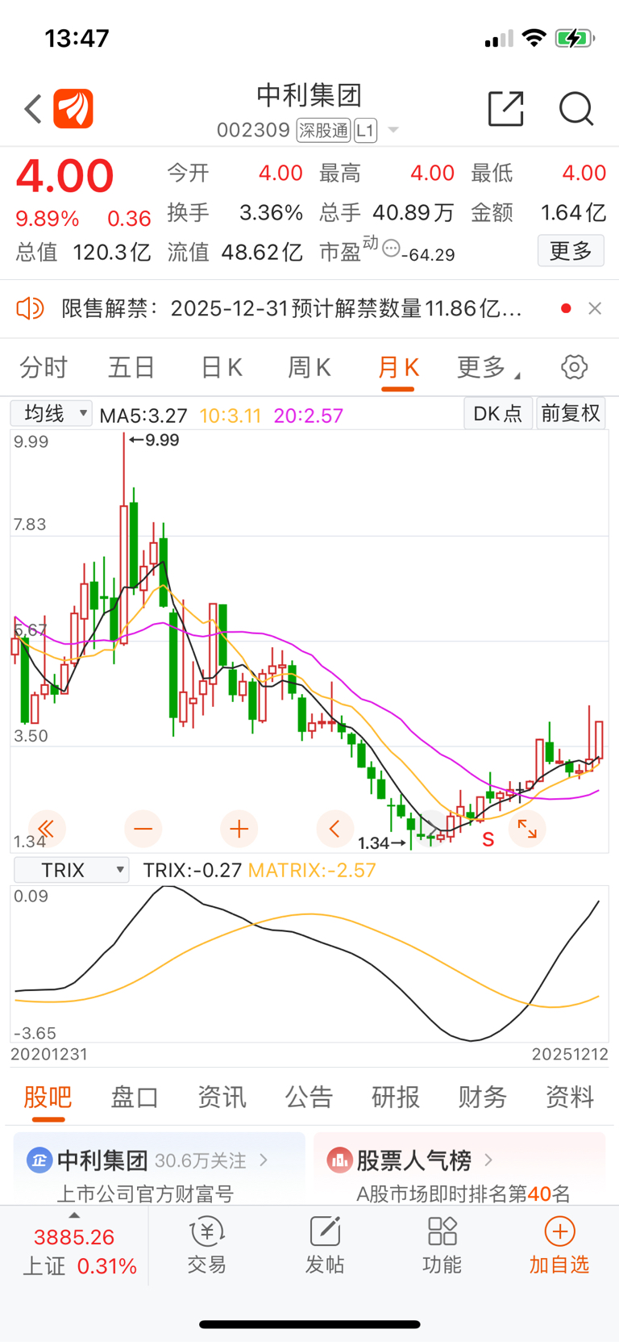Tap the grey right chevron on chart
The height and width of the screenshot is (1342, 619).
click(431, 829)
